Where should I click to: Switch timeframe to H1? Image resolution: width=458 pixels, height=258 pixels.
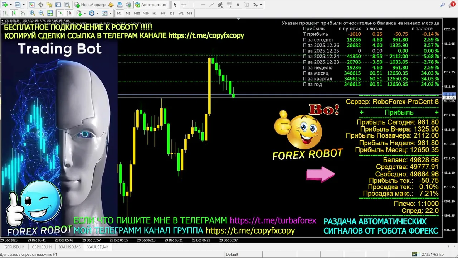click(155, 13)
